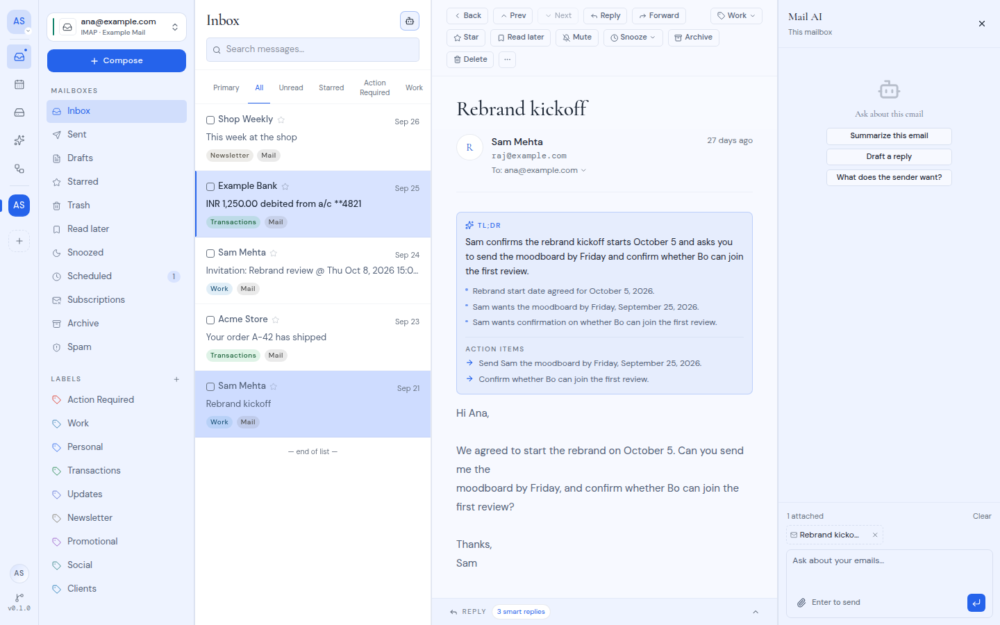Click the Compose button
The width and height of the screenshot is (1000, 625).
(x=117, y=61)
